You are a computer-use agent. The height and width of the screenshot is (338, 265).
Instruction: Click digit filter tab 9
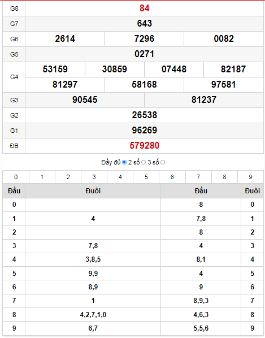click(250, 177)
